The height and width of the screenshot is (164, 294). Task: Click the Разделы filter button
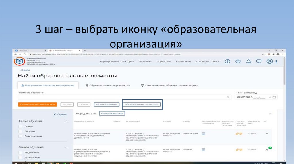point(67,105)
